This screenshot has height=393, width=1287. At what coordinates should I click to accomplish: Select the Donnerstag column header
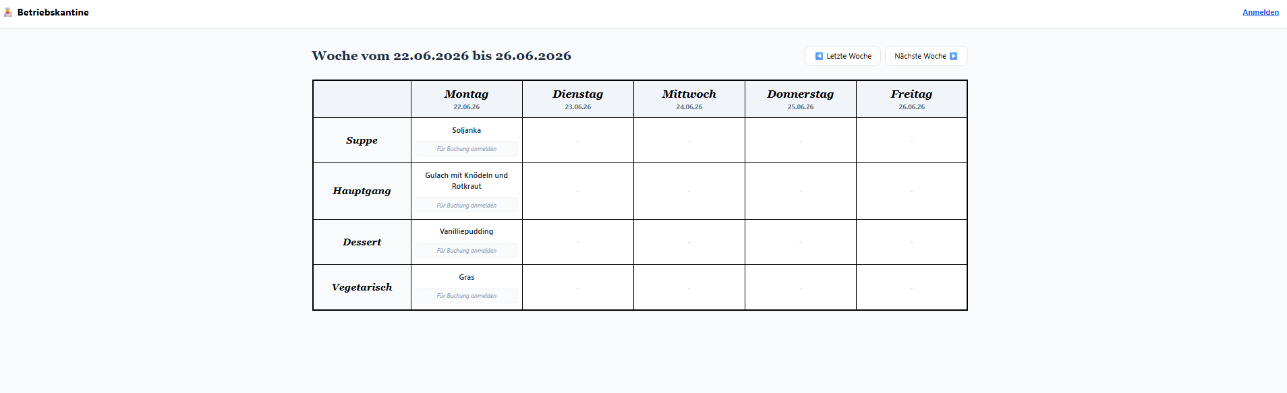[801, 99]
